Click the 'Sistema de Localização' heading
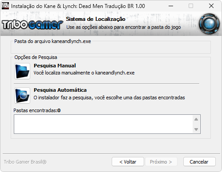The width and height of the screenshot is (222, 172). 96,19
